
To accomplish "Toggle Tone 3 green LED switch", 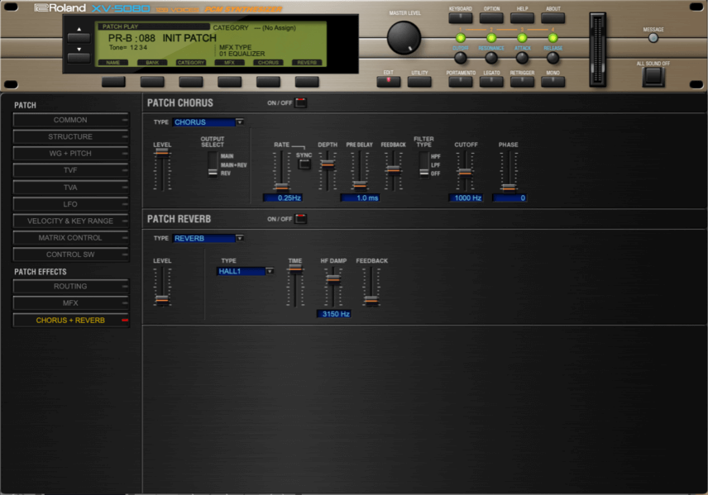I will (x=522, y=38).
